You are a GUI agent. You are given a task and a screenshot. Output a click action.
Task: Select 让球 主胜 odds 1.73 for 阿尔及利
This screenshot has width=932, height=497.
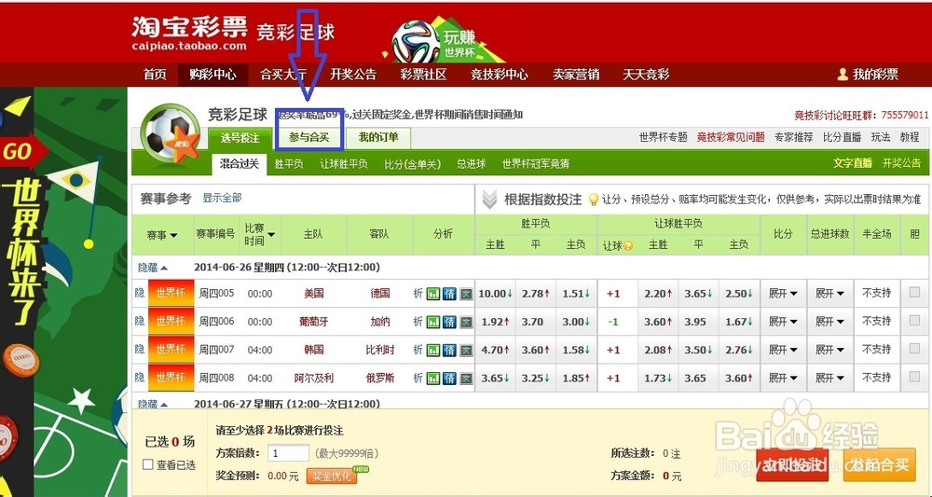(x=658, y=378)
